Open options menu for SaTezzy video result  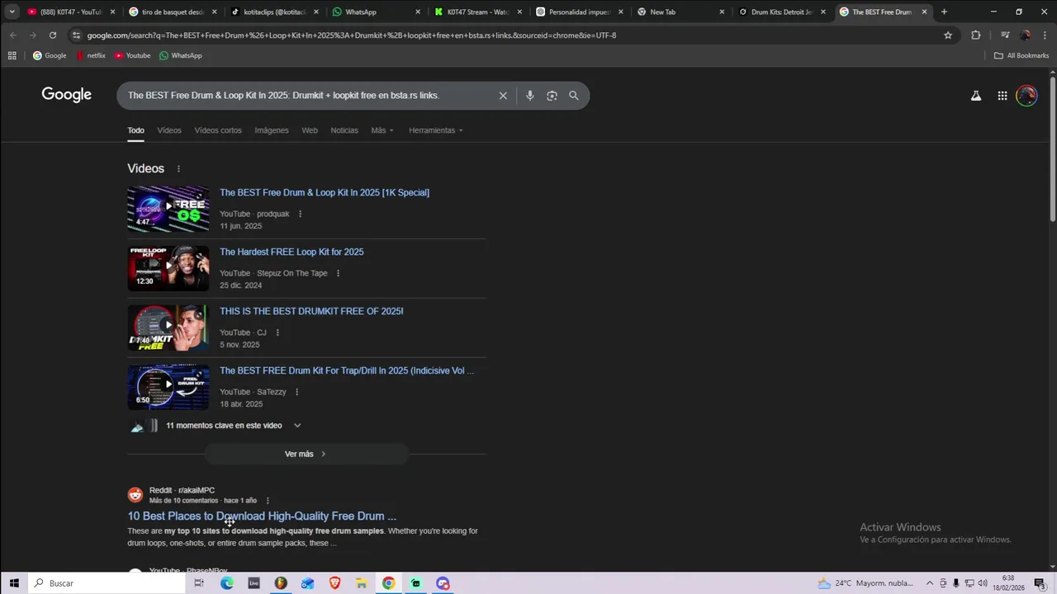coord(296,393)
